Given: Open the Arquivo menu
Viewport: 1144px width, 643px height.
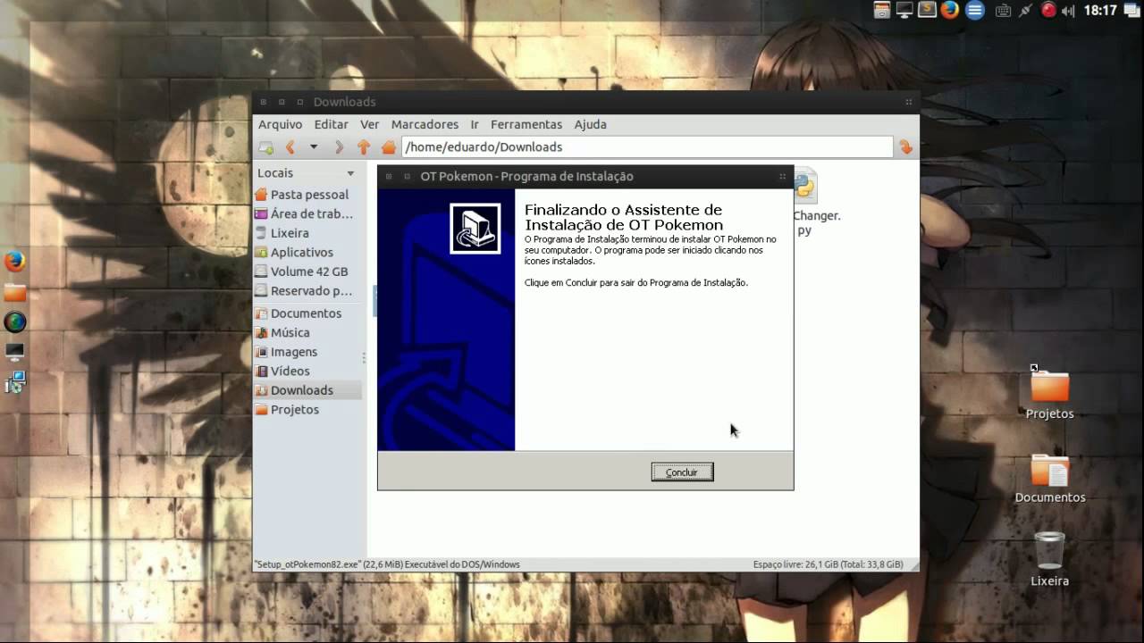Looking at the screenshot, I should click(x=280, y=124).
